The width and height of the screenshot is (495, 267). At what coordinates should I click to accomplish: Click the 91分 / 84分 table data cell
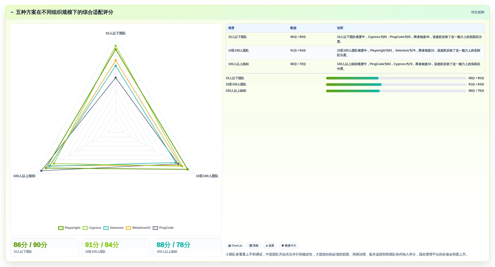click(x=311, y=53)
